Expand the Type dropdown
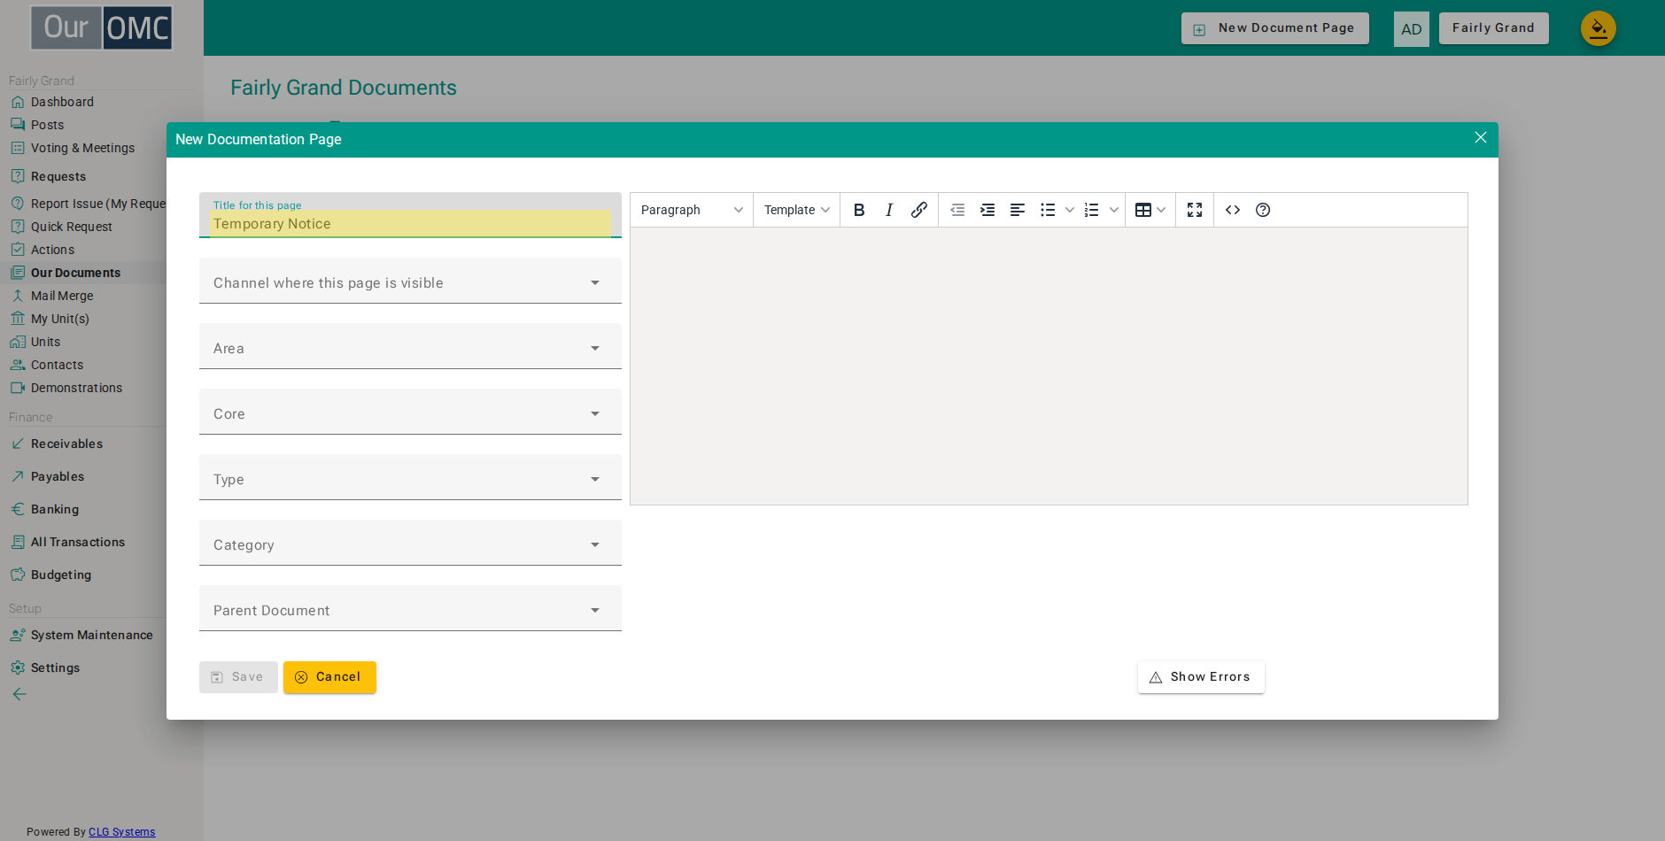The height and width of the screenshot is (841, 1665). click(410, 477)
